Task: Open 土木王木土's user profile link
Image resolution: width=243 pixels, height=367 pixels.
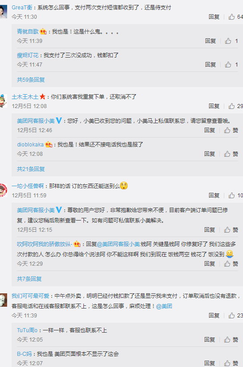Action: [25, 97]
